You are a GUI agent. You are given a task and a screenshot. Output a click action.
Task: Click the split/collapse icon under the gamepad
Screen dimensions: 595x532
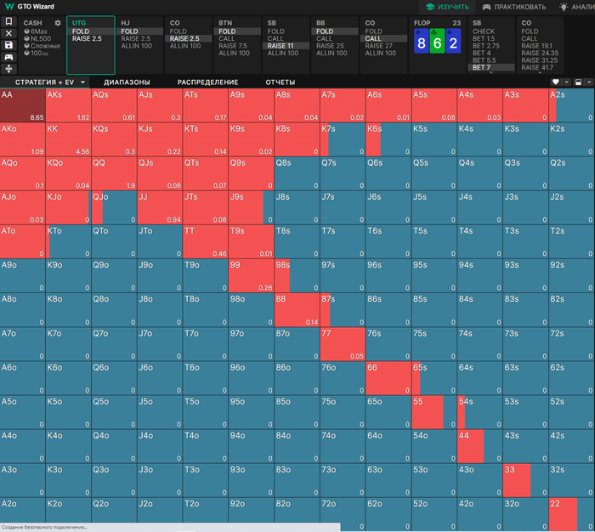coord(8,69)
